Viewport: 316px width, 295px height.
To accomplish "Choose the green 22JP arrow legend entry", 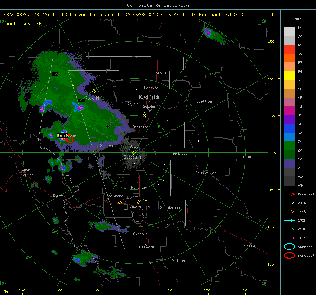I will pyautogui.click(x=289, y=229).
